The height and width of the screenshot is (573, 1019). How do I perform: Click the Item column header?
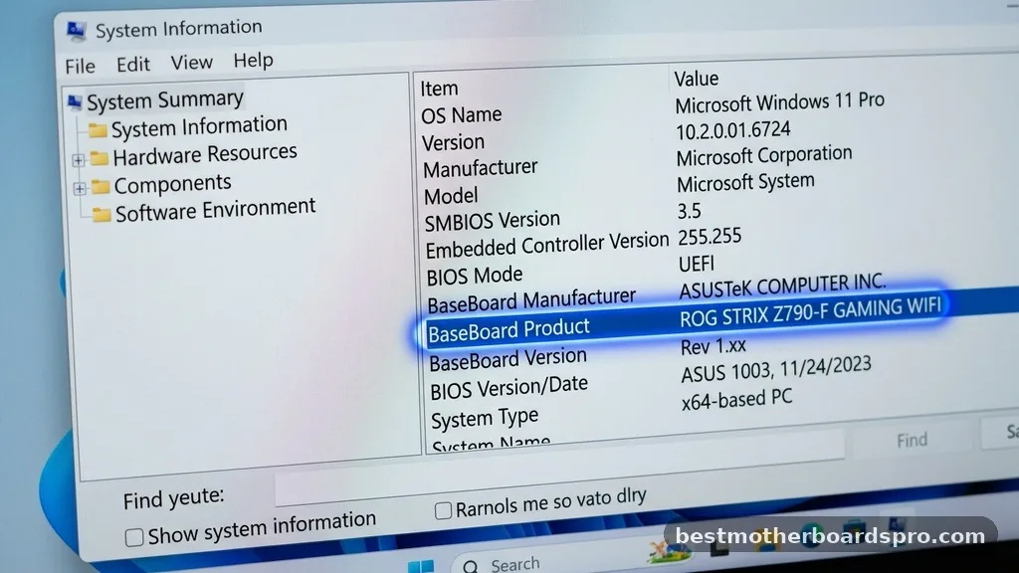tap(439, 89)
